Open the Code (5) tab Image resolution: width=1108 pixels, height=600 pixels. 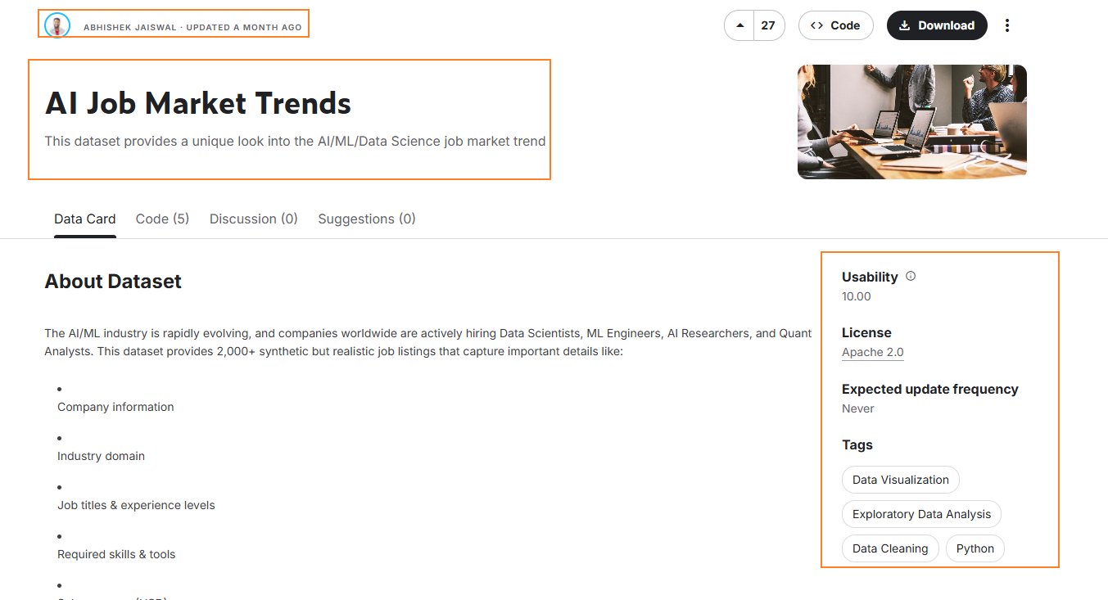[162, 219]
